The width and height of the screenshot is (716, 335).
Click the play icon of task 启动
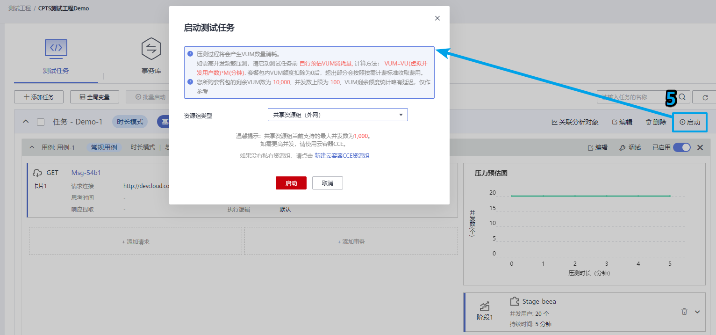(682, 122)
